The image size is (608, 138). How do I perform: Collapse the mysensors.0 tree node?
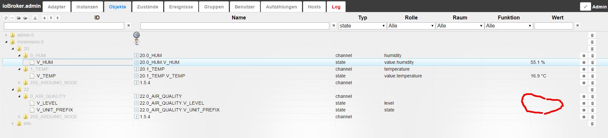pos(6,42)
